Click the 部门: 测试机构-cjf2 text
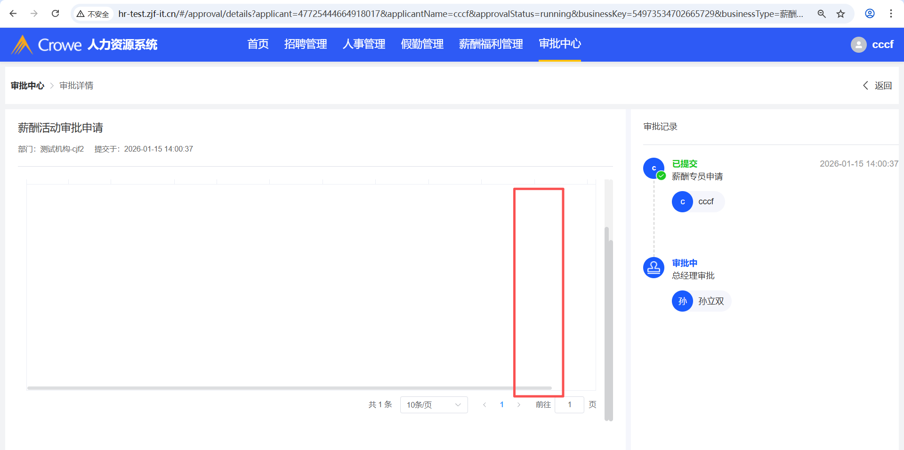This screenshot has height=450, width=904. pyautogui.click(x=51, y=149)
